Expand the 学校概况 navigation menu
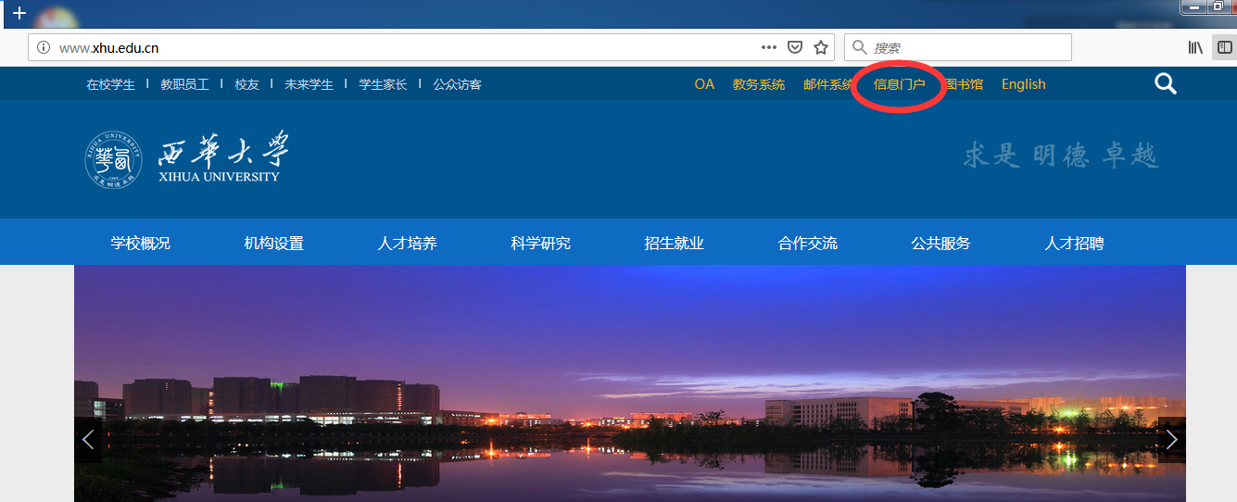The width and height of the screenshot is (1237, 502). (x=141, y=244)
